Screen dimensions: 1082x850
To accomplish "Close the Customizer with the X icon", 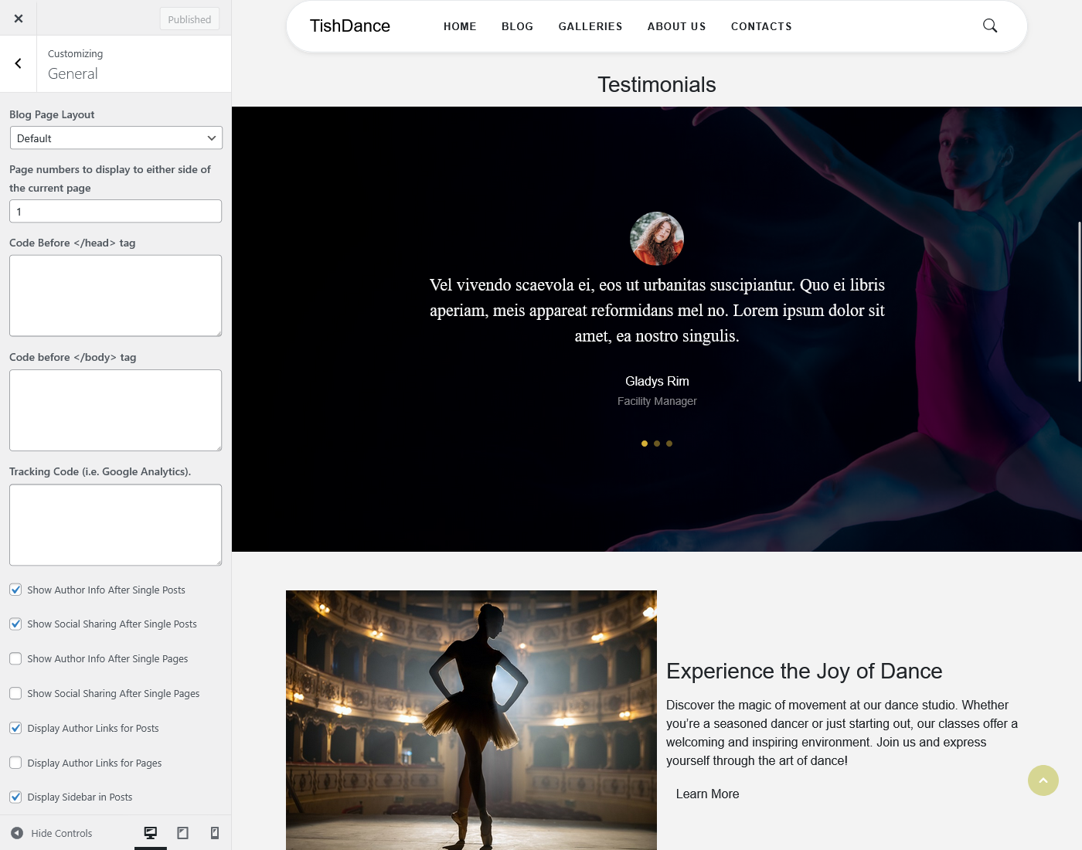I will click(x=19, y=19).
